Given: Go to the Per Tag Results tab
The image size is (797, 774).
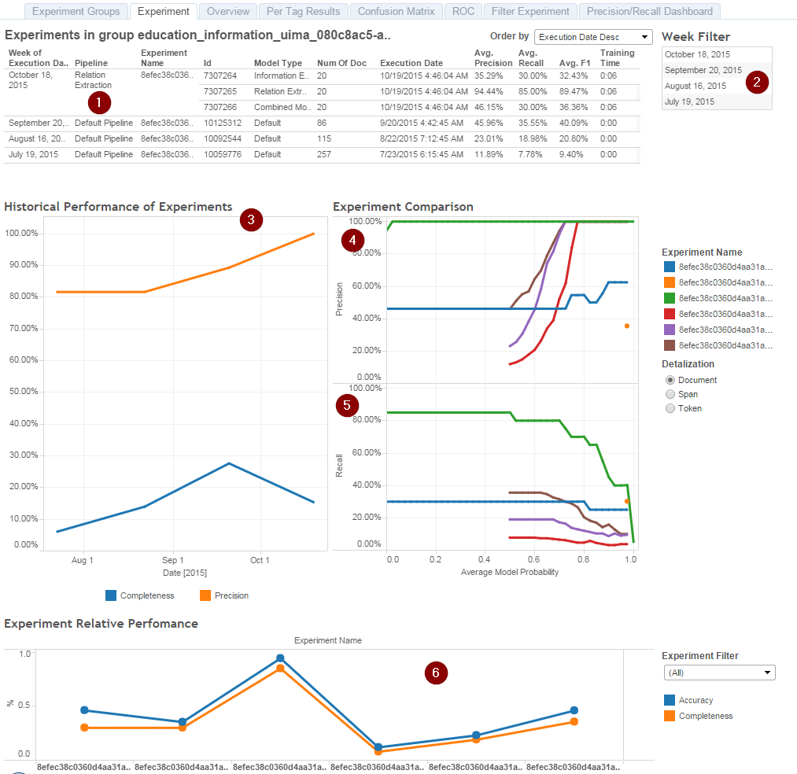Looking at the screenshot, I should tap(304, 11).
